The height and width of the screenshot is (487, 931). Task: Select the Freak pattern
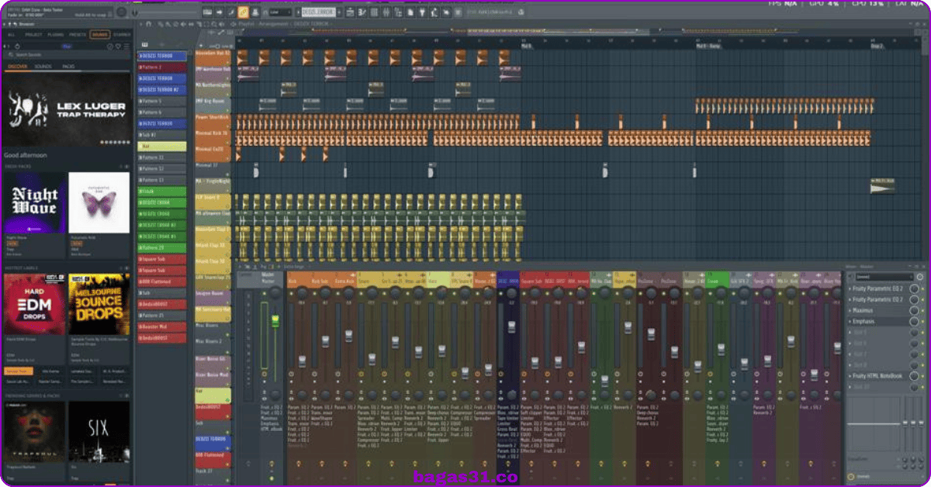[162, 191]
